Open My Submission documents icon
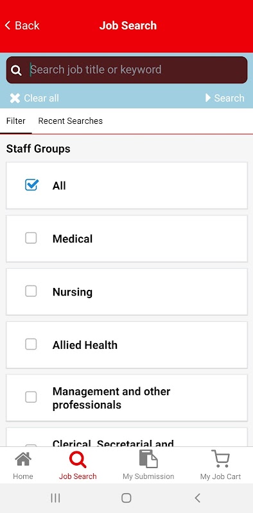 point(148,458)
